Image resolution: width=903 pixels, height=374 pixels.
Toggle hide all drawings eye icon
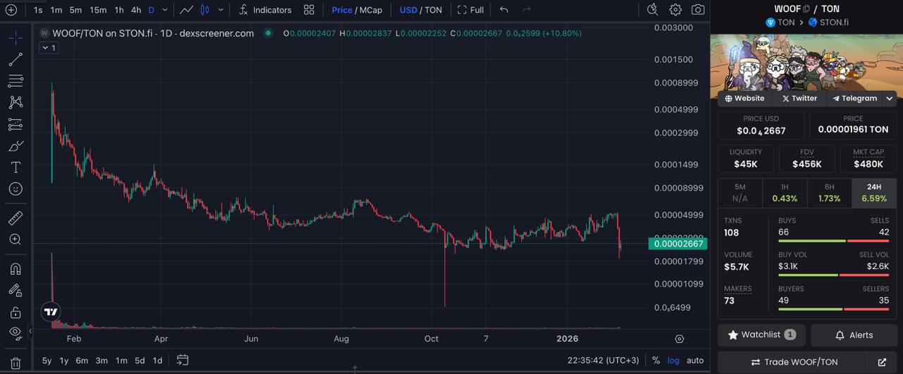pos(16,332)
